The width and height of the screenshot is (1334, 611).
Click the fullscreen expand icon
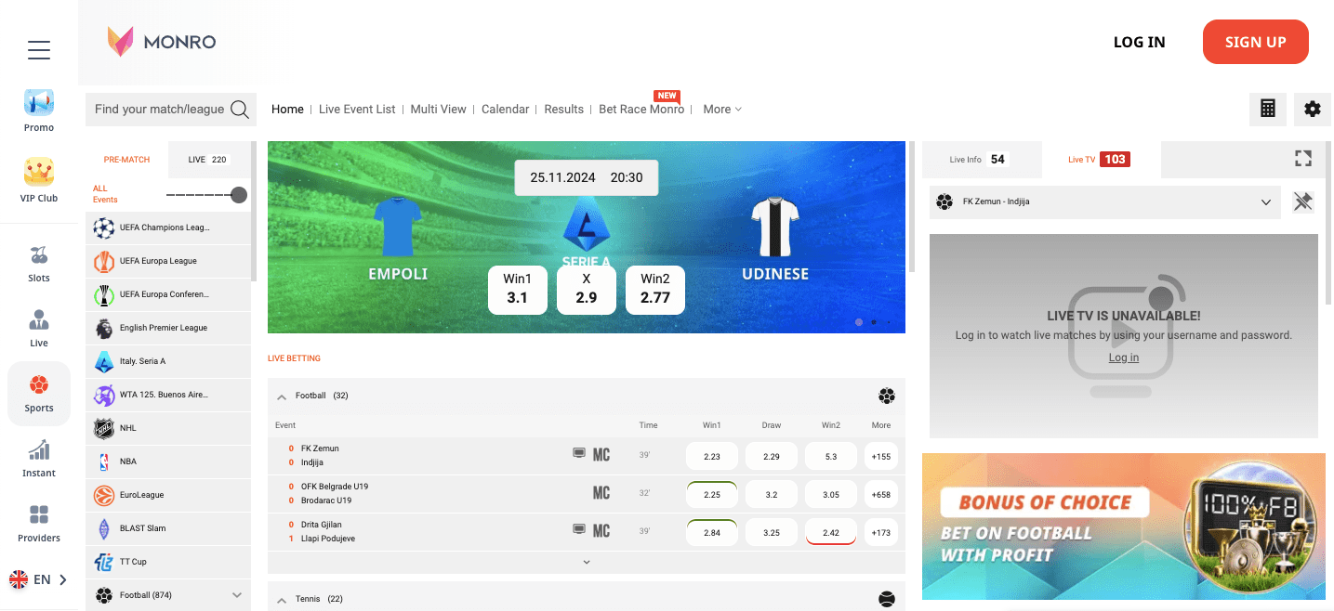click(x=1302, y=159)
